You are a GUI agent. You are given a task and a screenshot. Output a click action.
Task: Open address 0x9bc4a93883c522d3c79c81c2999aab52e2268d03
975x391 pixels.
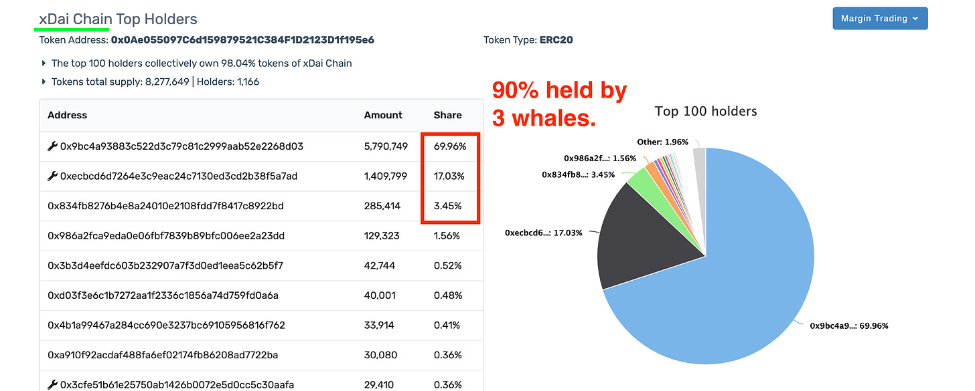[x=181, y=146]
